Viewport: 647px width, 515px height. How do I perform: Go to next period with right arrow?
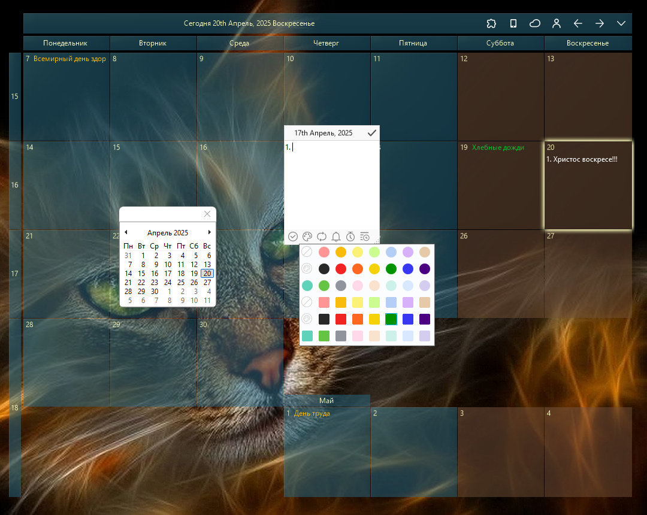pos(600,23)
